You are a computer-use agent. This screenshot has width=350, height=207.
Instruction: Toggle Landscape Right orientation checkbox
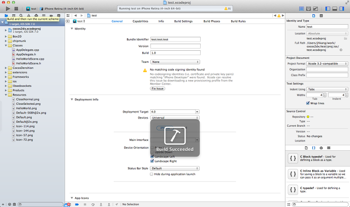[152, 161]
